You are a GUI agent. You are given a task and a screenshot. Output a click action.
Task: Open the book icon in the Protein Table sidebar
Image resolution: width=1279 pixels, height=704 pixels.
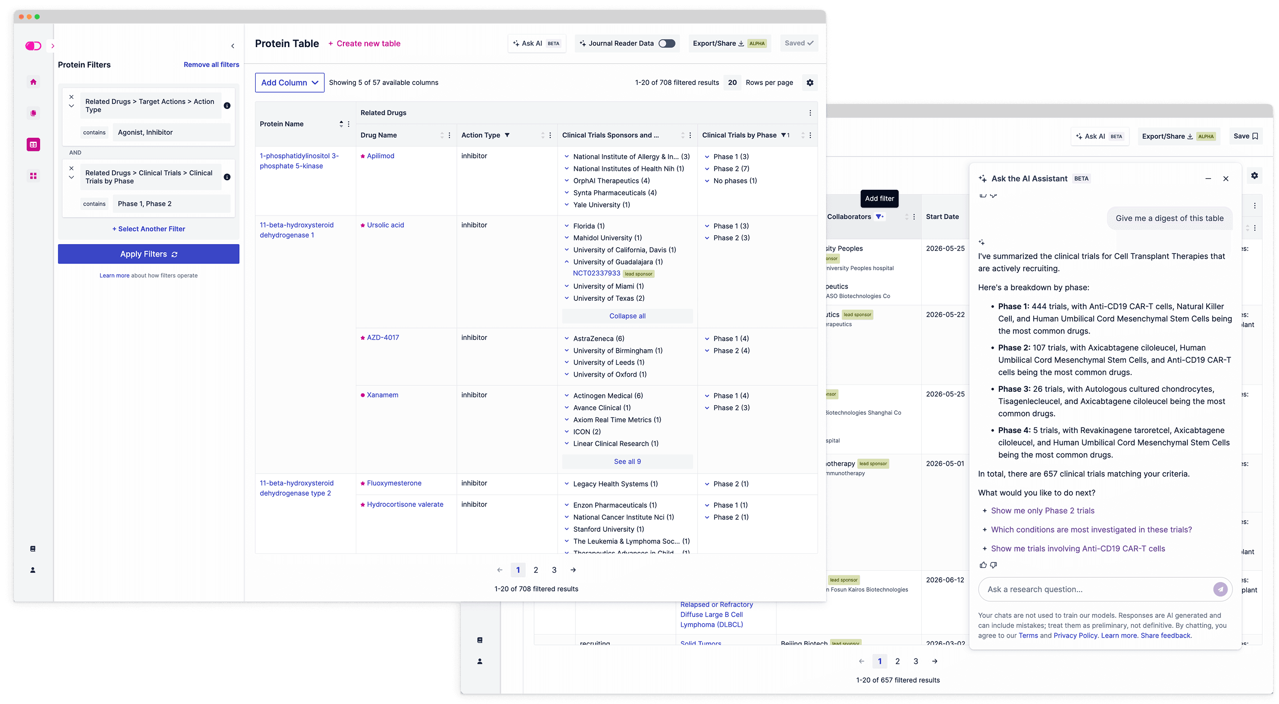(x=33, y=548)
